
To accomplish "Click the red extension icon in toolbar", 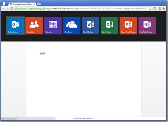I will click(154, 9).
